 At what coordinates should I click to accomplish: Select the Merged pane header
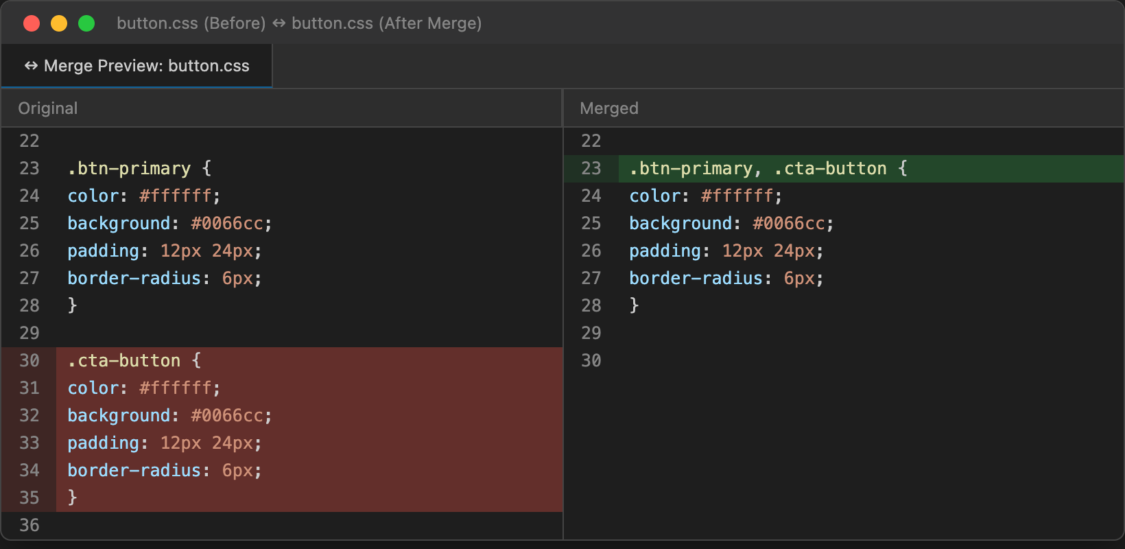844,108
